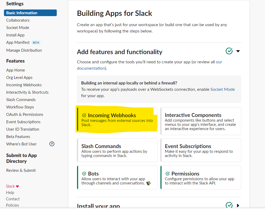Select OAuth & Permissions under Features
The width and height of the screenshot is (265, 209).
25,114
